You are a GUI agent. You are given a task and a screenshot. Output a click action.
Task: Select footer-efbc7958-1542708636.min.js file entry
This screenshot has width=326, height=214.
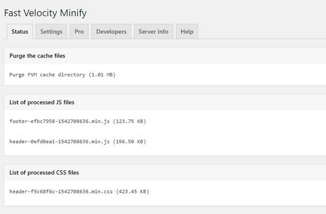coord(78,121)
